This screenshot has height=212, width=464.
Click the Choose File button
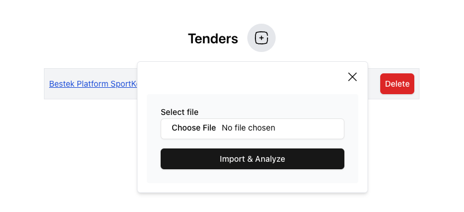coord(194,128)
